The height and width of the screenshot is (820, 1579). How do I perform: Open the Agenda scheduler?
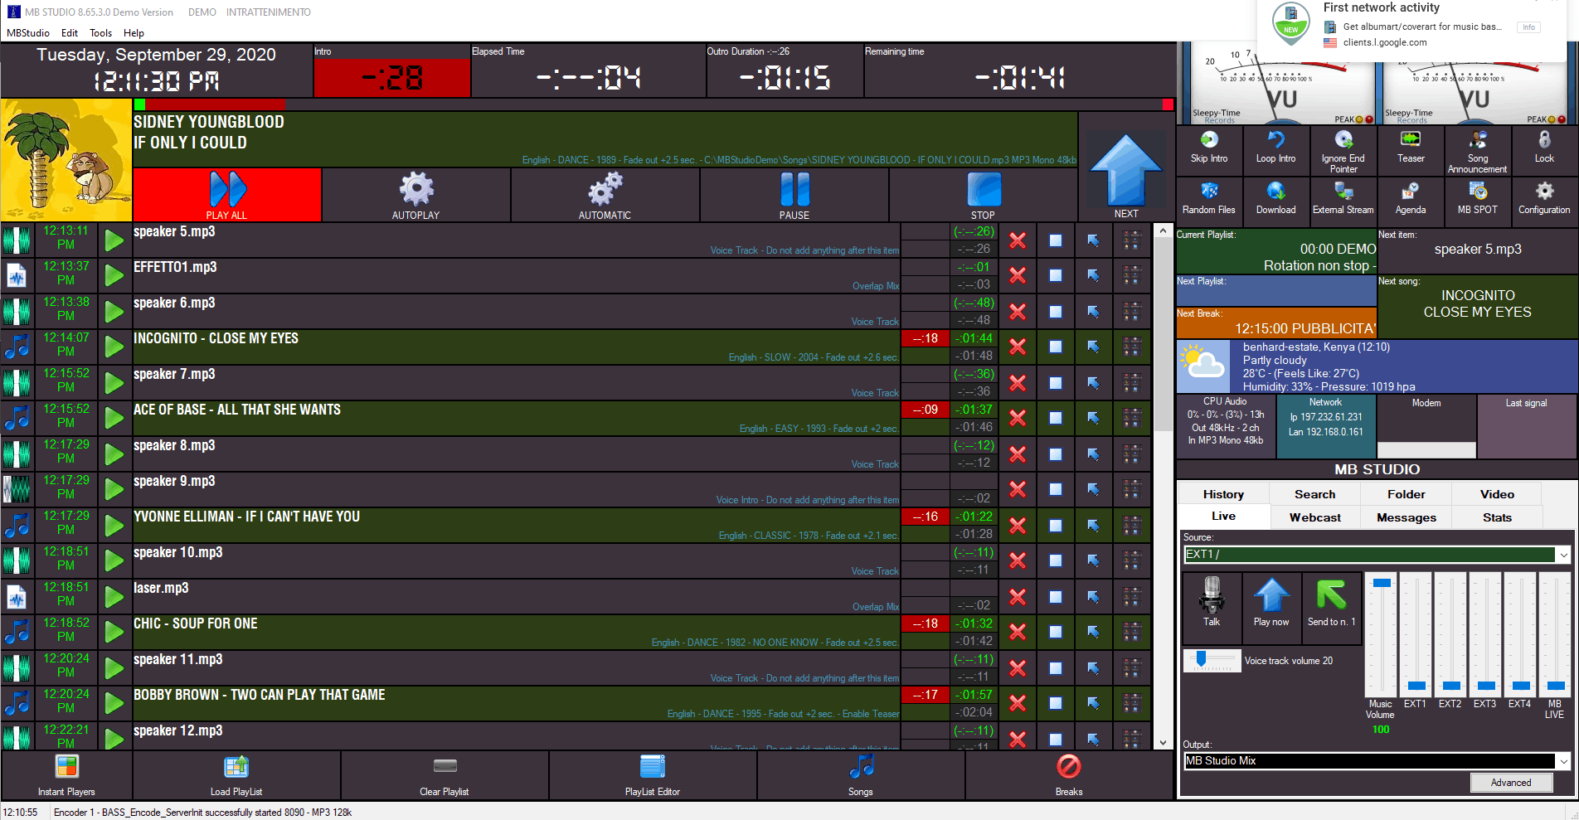(1410, 192)
